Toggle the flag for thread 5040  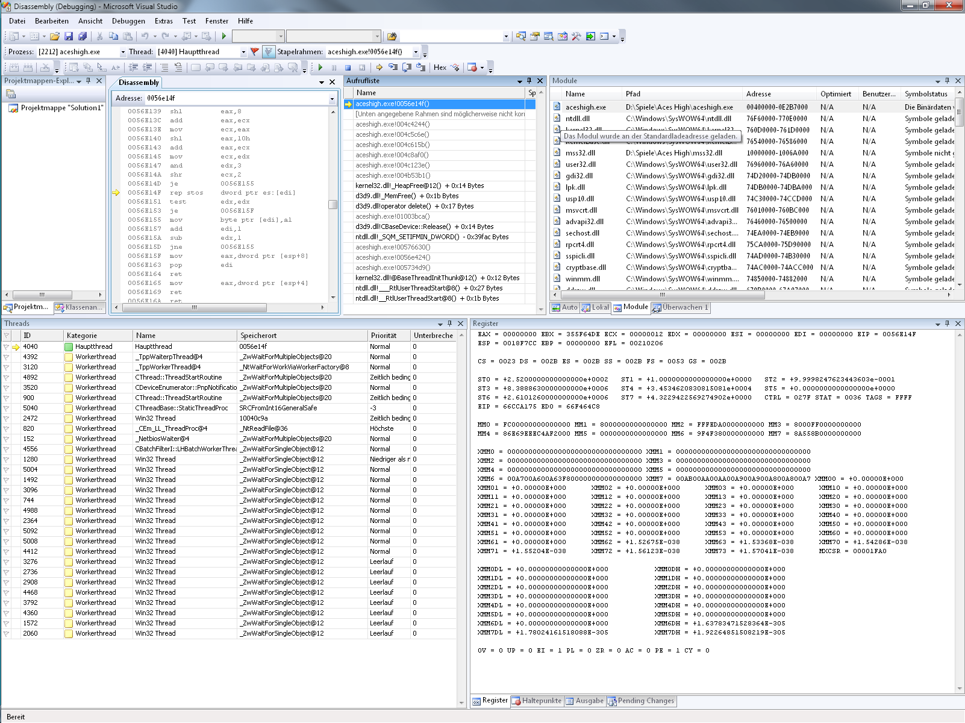pos(7,408)
